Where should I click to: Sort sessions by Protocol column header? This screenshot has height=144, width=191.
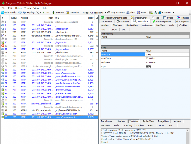[x=24, y=18]
